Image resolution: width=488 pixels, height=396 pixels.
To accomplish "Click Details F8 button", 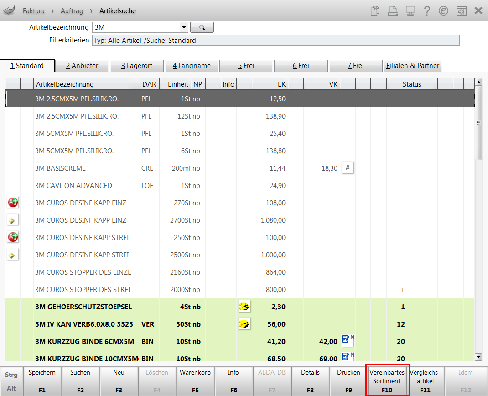I will coord(310,381).
